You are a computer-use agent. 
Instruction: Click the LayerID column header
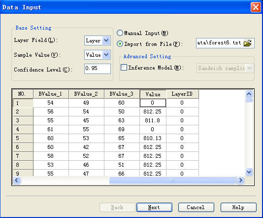tap(182, 94)
